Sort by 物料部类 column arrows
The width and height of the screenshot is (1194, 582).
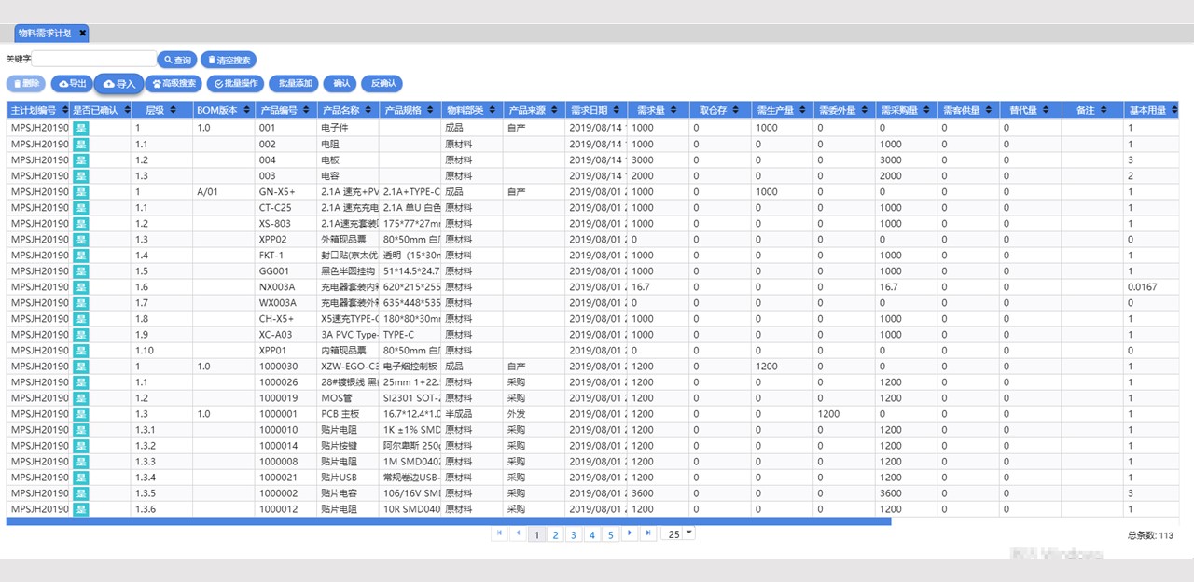click(x=493, y=110)
